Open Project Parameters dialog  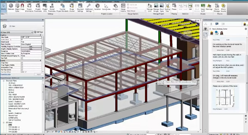38,8
